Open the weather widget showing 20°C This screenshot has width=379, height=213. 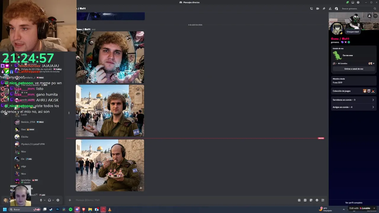click(326, 209)
